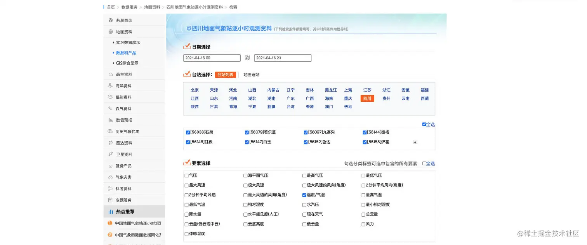Click orange number 1 badge in hot list
Screen dimensions: 587x245
(x=110, y=223)
